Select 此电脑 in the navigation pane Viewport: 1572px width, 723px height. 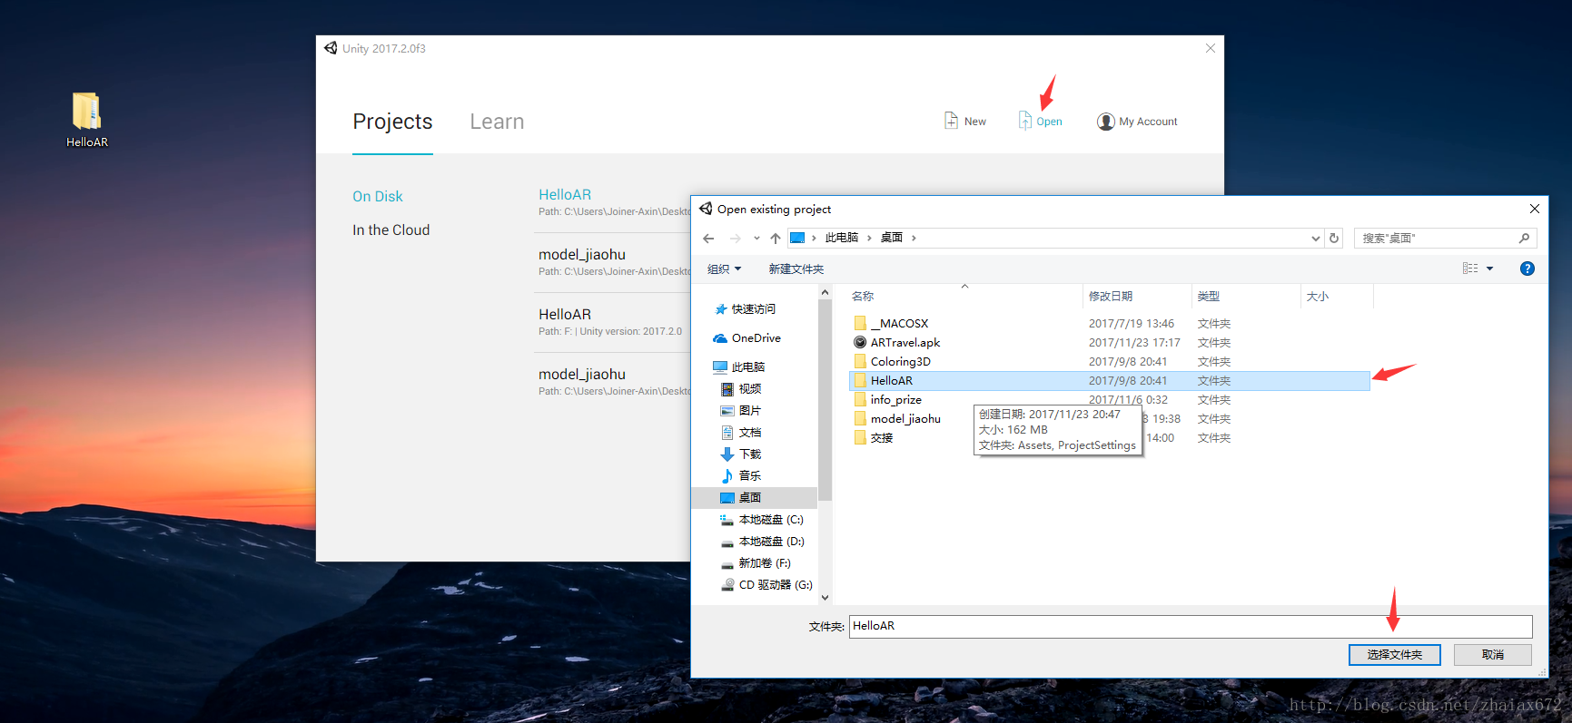click(x=739, y=367)
